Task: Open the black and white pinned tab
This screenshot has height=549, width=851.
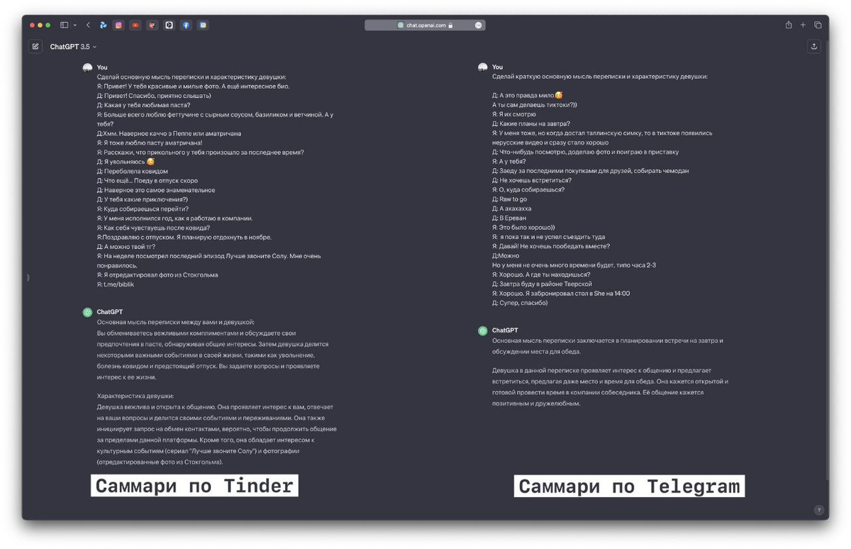Action: tap(169, 25)
